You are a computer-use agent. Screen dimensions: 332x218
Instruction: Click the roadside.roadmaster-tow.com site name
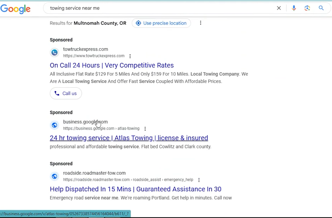[x=94, y=173]
